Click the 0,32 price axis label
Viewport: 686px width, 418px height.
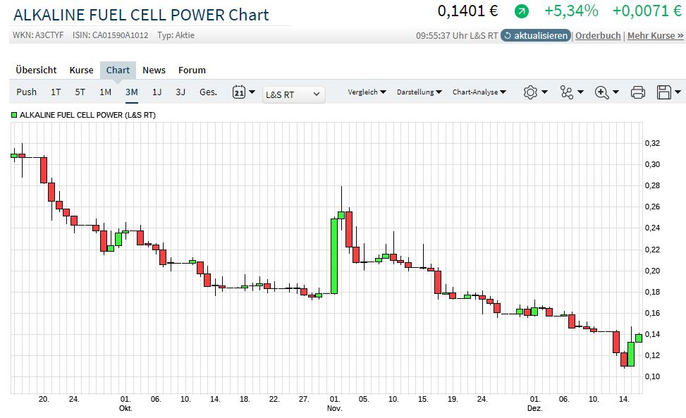click(652, 143)
